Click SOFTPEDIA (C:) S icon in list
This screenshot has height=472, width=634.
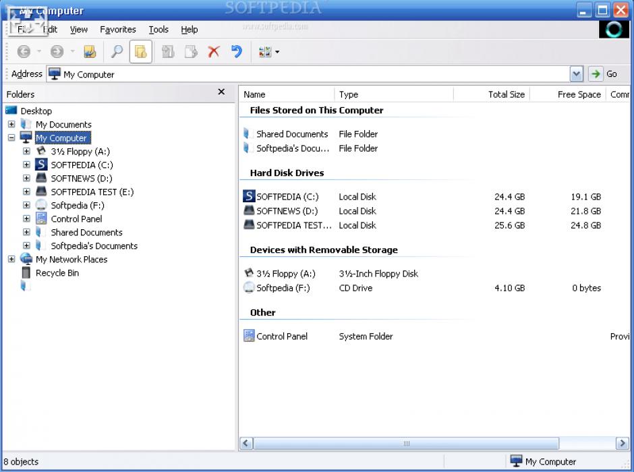249,196
